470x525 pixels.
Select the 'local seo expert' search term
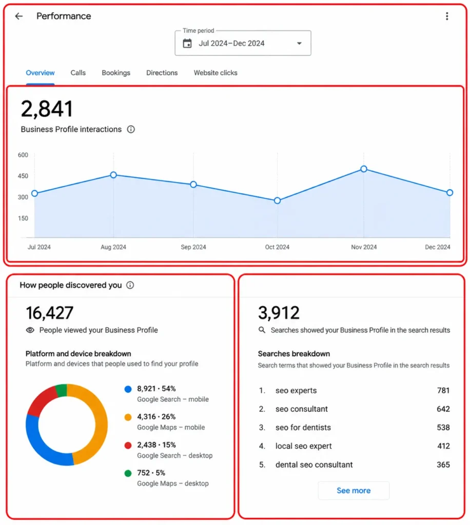pyautogui.click(x=304, y=446)
